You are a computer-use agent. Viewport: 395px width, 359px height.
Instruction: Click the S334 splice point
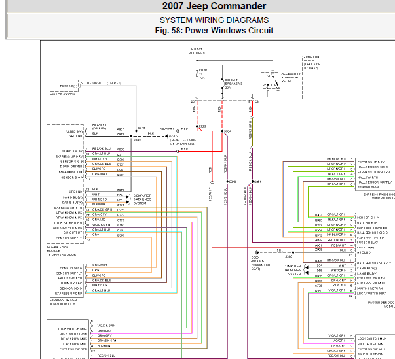click(x=222, y=131)
